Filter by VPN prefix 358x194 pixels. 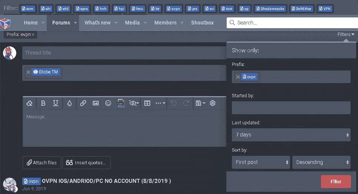click(x=325, y=9)
